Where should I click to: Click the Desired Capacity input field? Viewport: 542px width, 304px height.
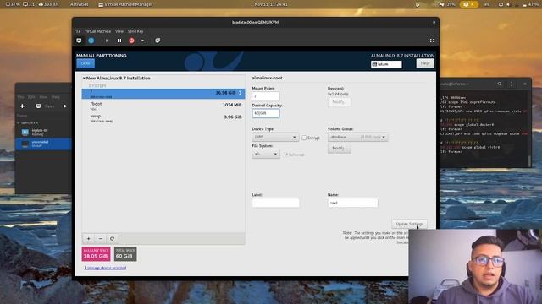point(265,113)
